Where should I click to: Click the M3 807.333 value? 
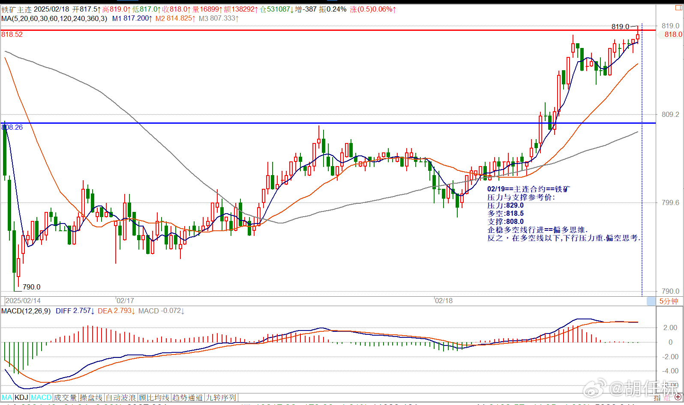[x=219, y=18]
